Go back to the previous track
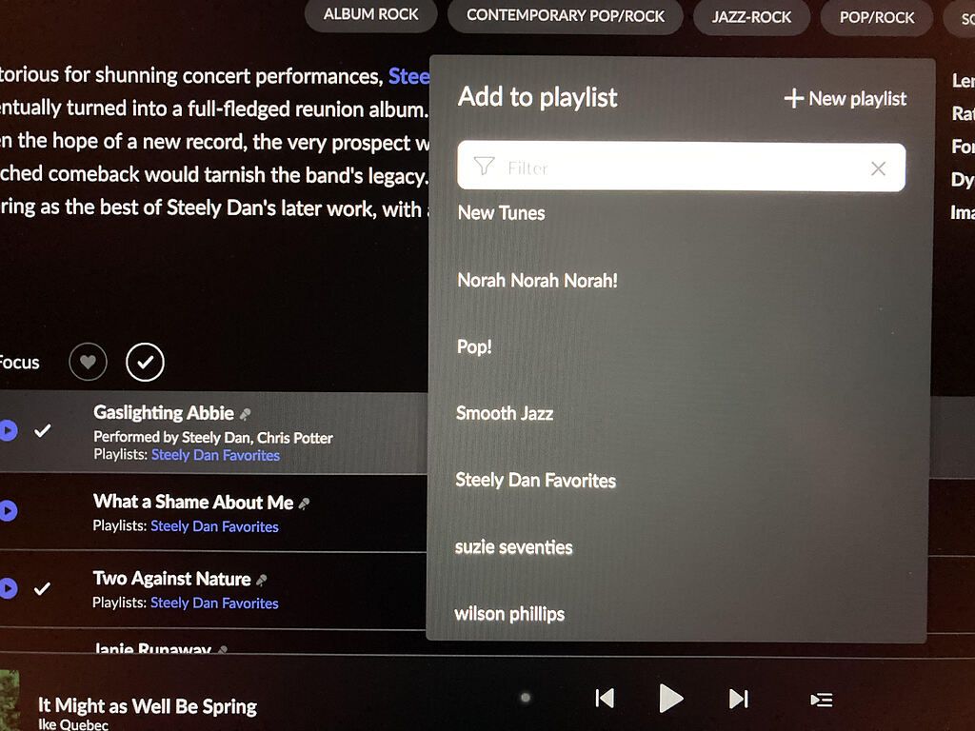This screenshot has height=731, width=975. 604,699
